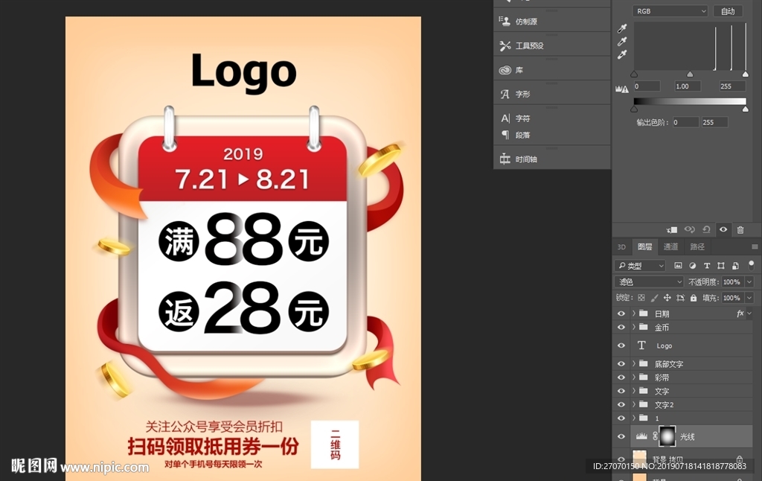762x481 pixels.
Task: Switch to the 3D tab
Action: (621, 247)
